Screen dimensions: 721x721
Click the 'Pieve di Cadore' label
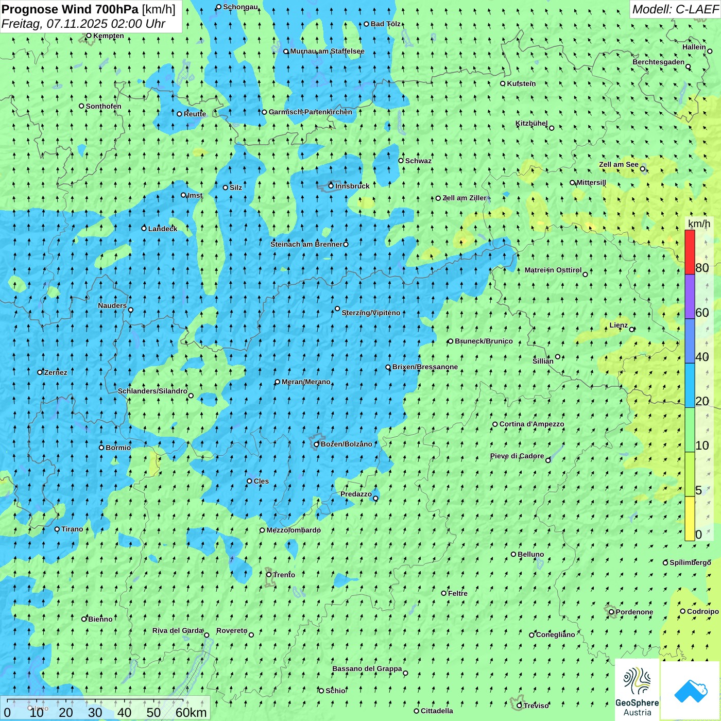click(x=517, y=456)
